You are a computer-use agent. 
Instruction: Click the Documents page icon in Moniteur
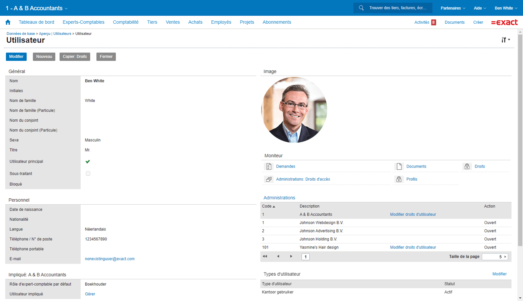click(399, 167)
